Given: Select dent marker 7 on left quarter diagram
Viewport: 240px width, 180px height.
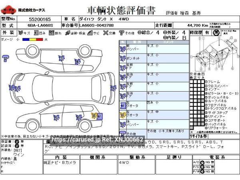Looking at the screenshot, I should [x=100, y=116].
